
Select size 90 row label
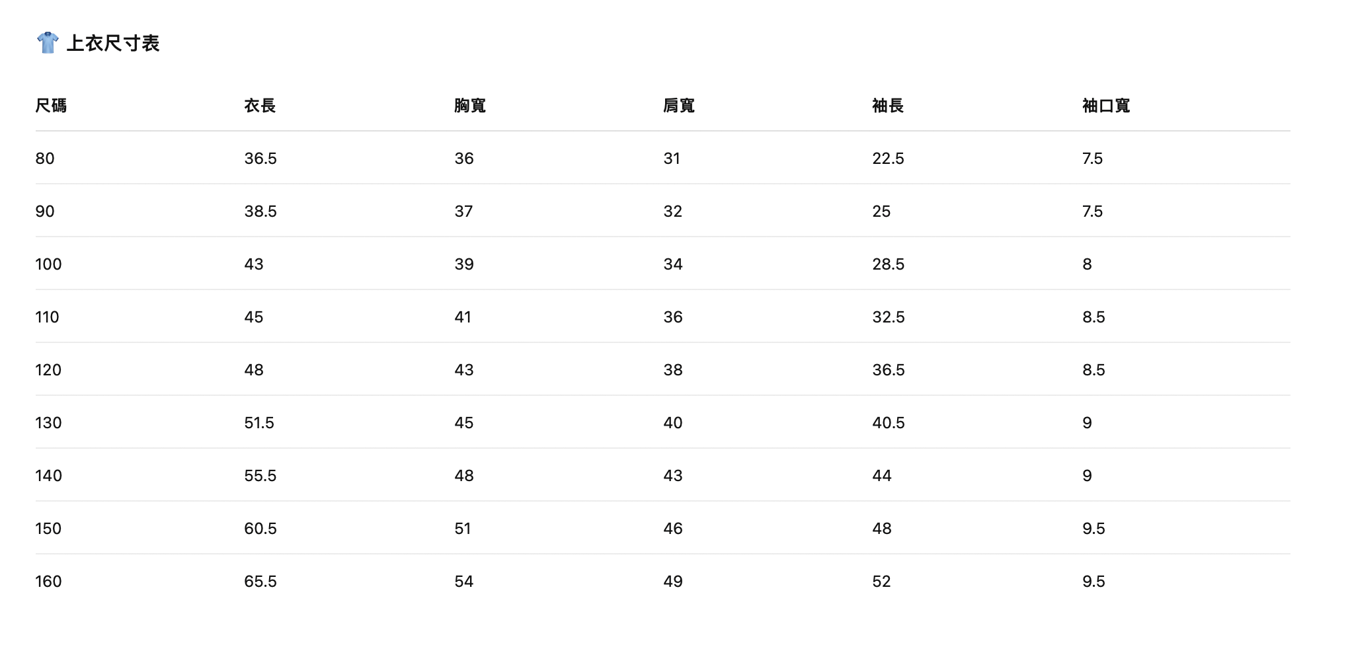[45, 211]
